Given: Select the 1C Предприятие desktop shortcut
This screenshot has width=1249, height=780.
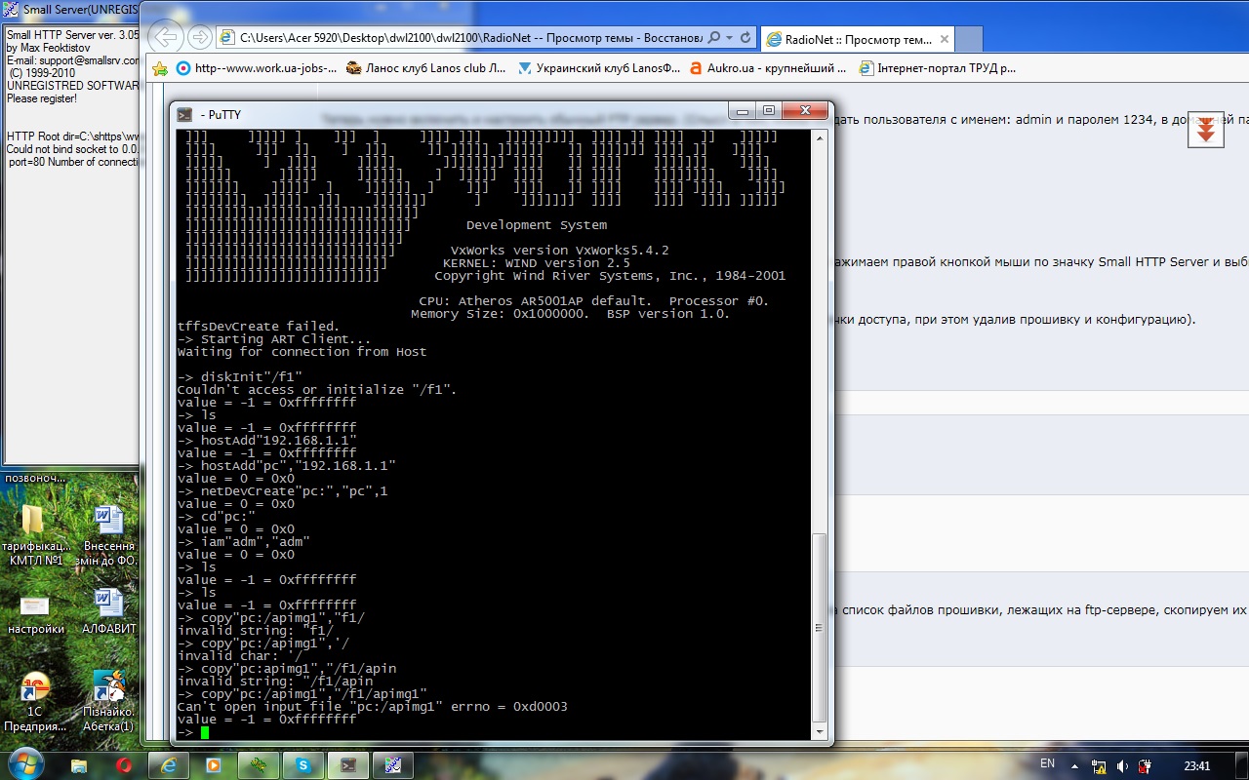Looking at the screenshot, I should [x=35, y=702].
